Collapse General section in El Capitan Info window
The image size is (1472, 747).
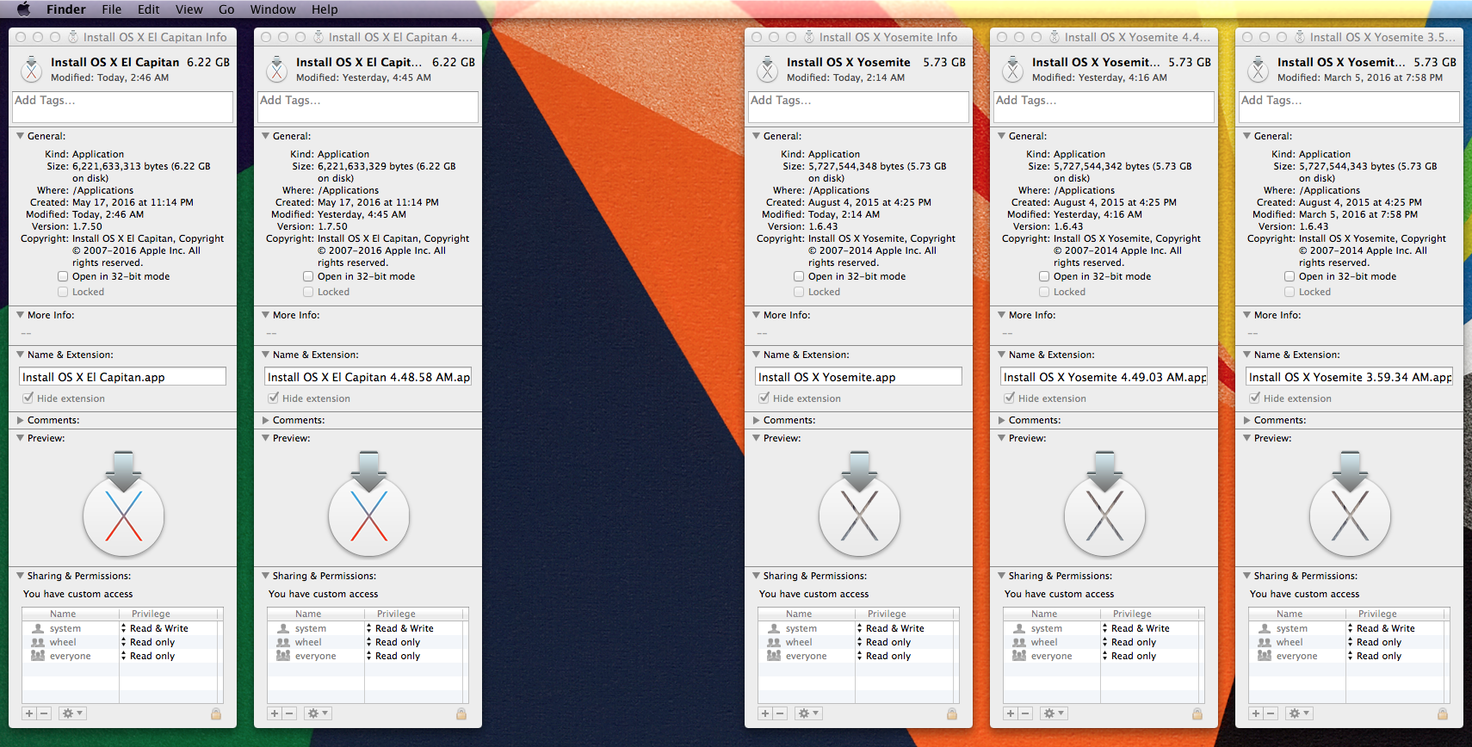(20, 136)
